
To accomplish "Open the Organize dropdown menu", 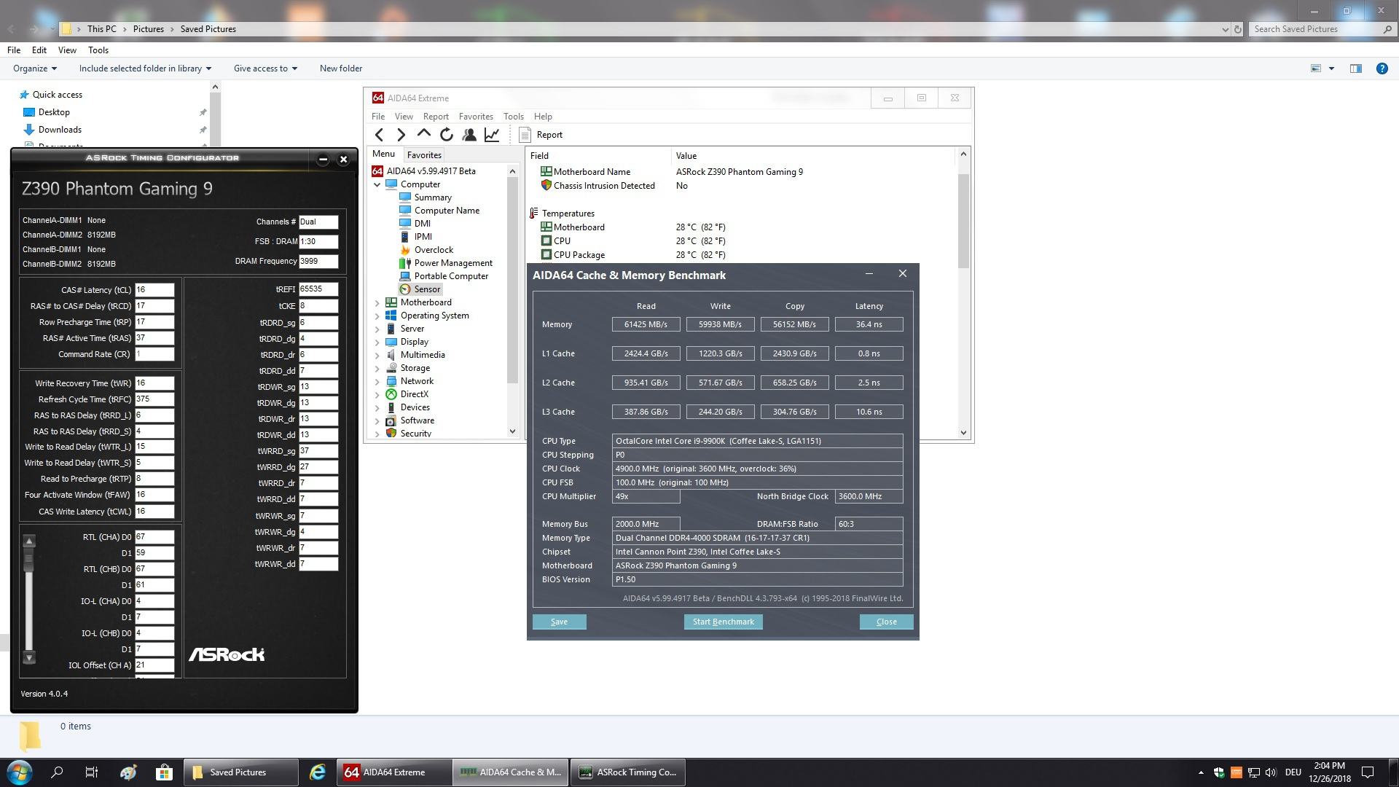I will click(x=34, y=68).
